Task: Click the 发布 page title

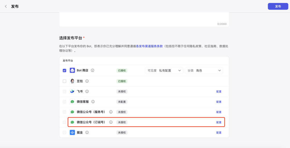Action: tap(15, 6)
